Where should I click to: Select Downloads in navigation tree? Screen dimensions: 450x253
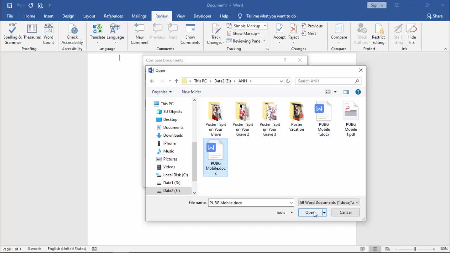173,135
